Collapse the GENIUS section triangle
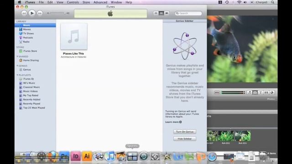292x164 pixels. 17,66
